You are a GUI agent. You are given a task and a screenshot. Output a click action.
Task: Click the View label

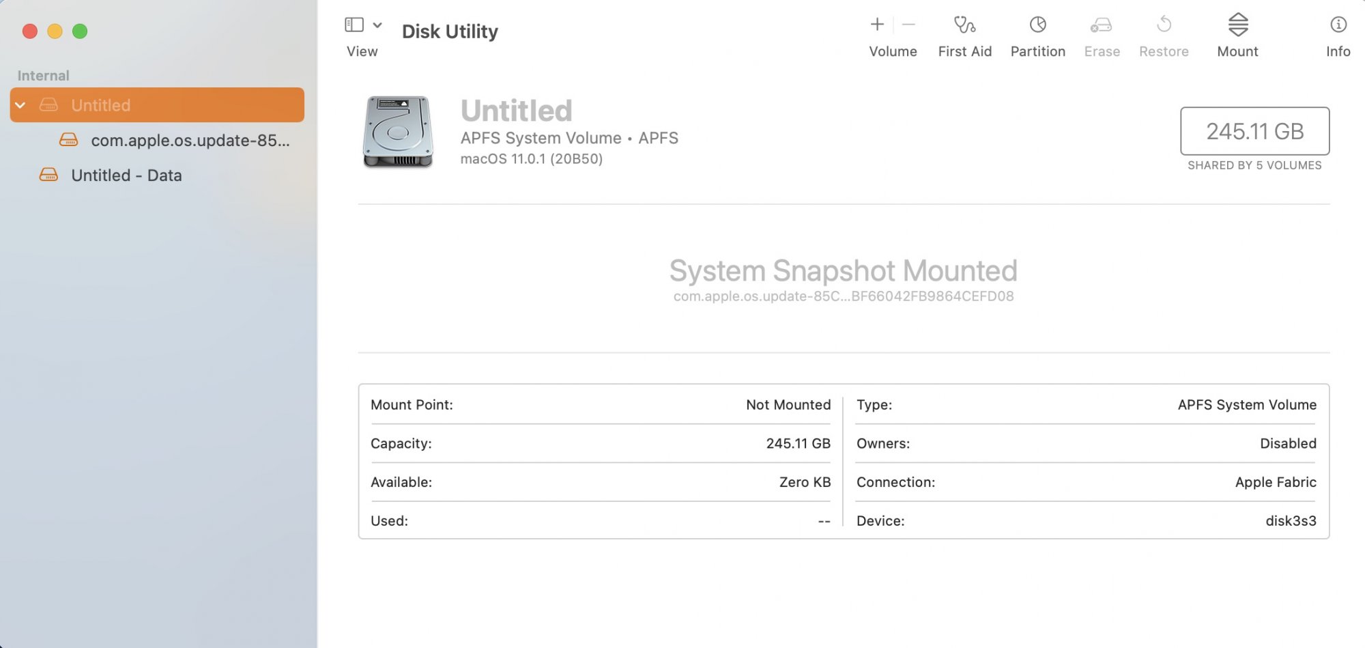pyautogui.click(x=362, y=51)
